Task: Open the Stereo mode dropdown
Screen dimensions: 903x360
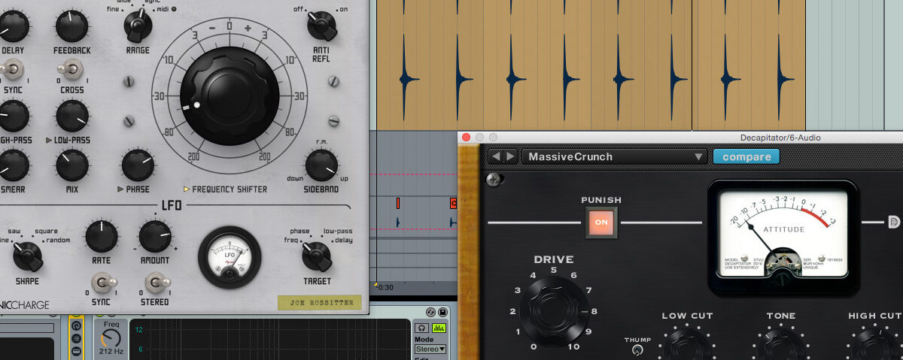Action: click(432, 349)
